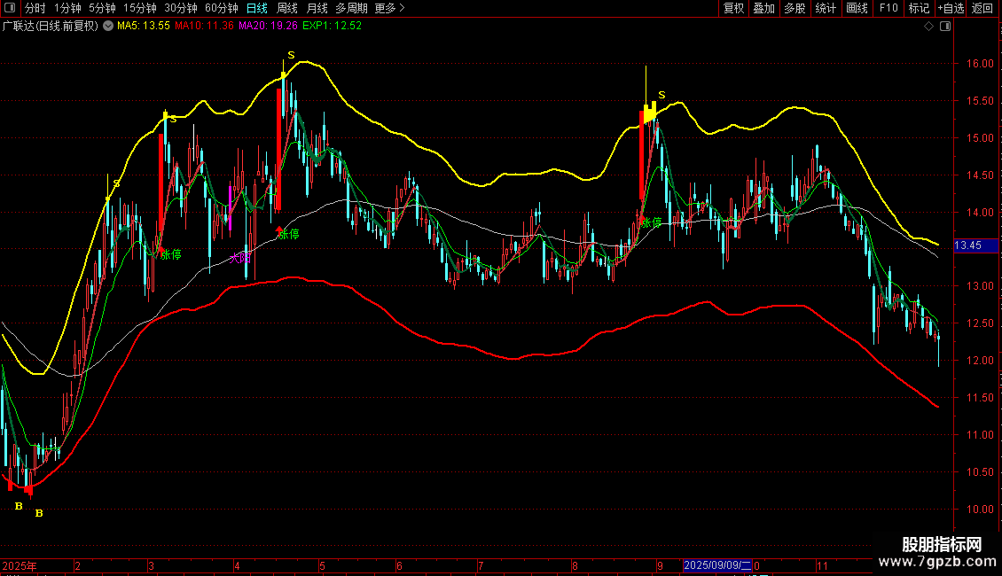The width and height of the screenshot is (1002, 576).
Task: Switch to 30分钟 period
Action: tap(181, 8)
